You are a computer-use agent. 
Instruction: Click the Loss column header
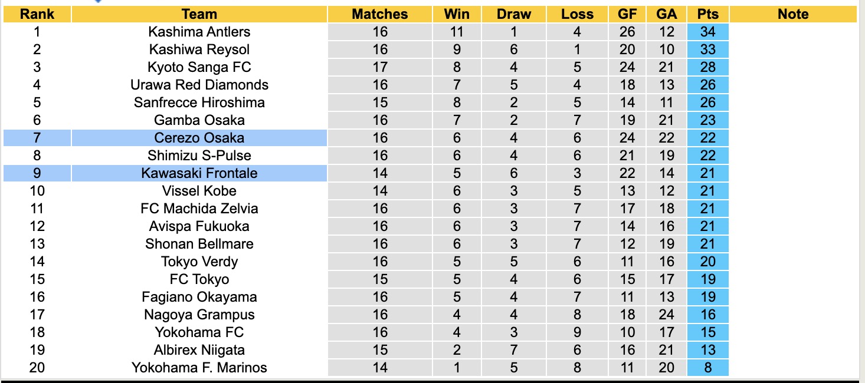[x=577, y=14]
